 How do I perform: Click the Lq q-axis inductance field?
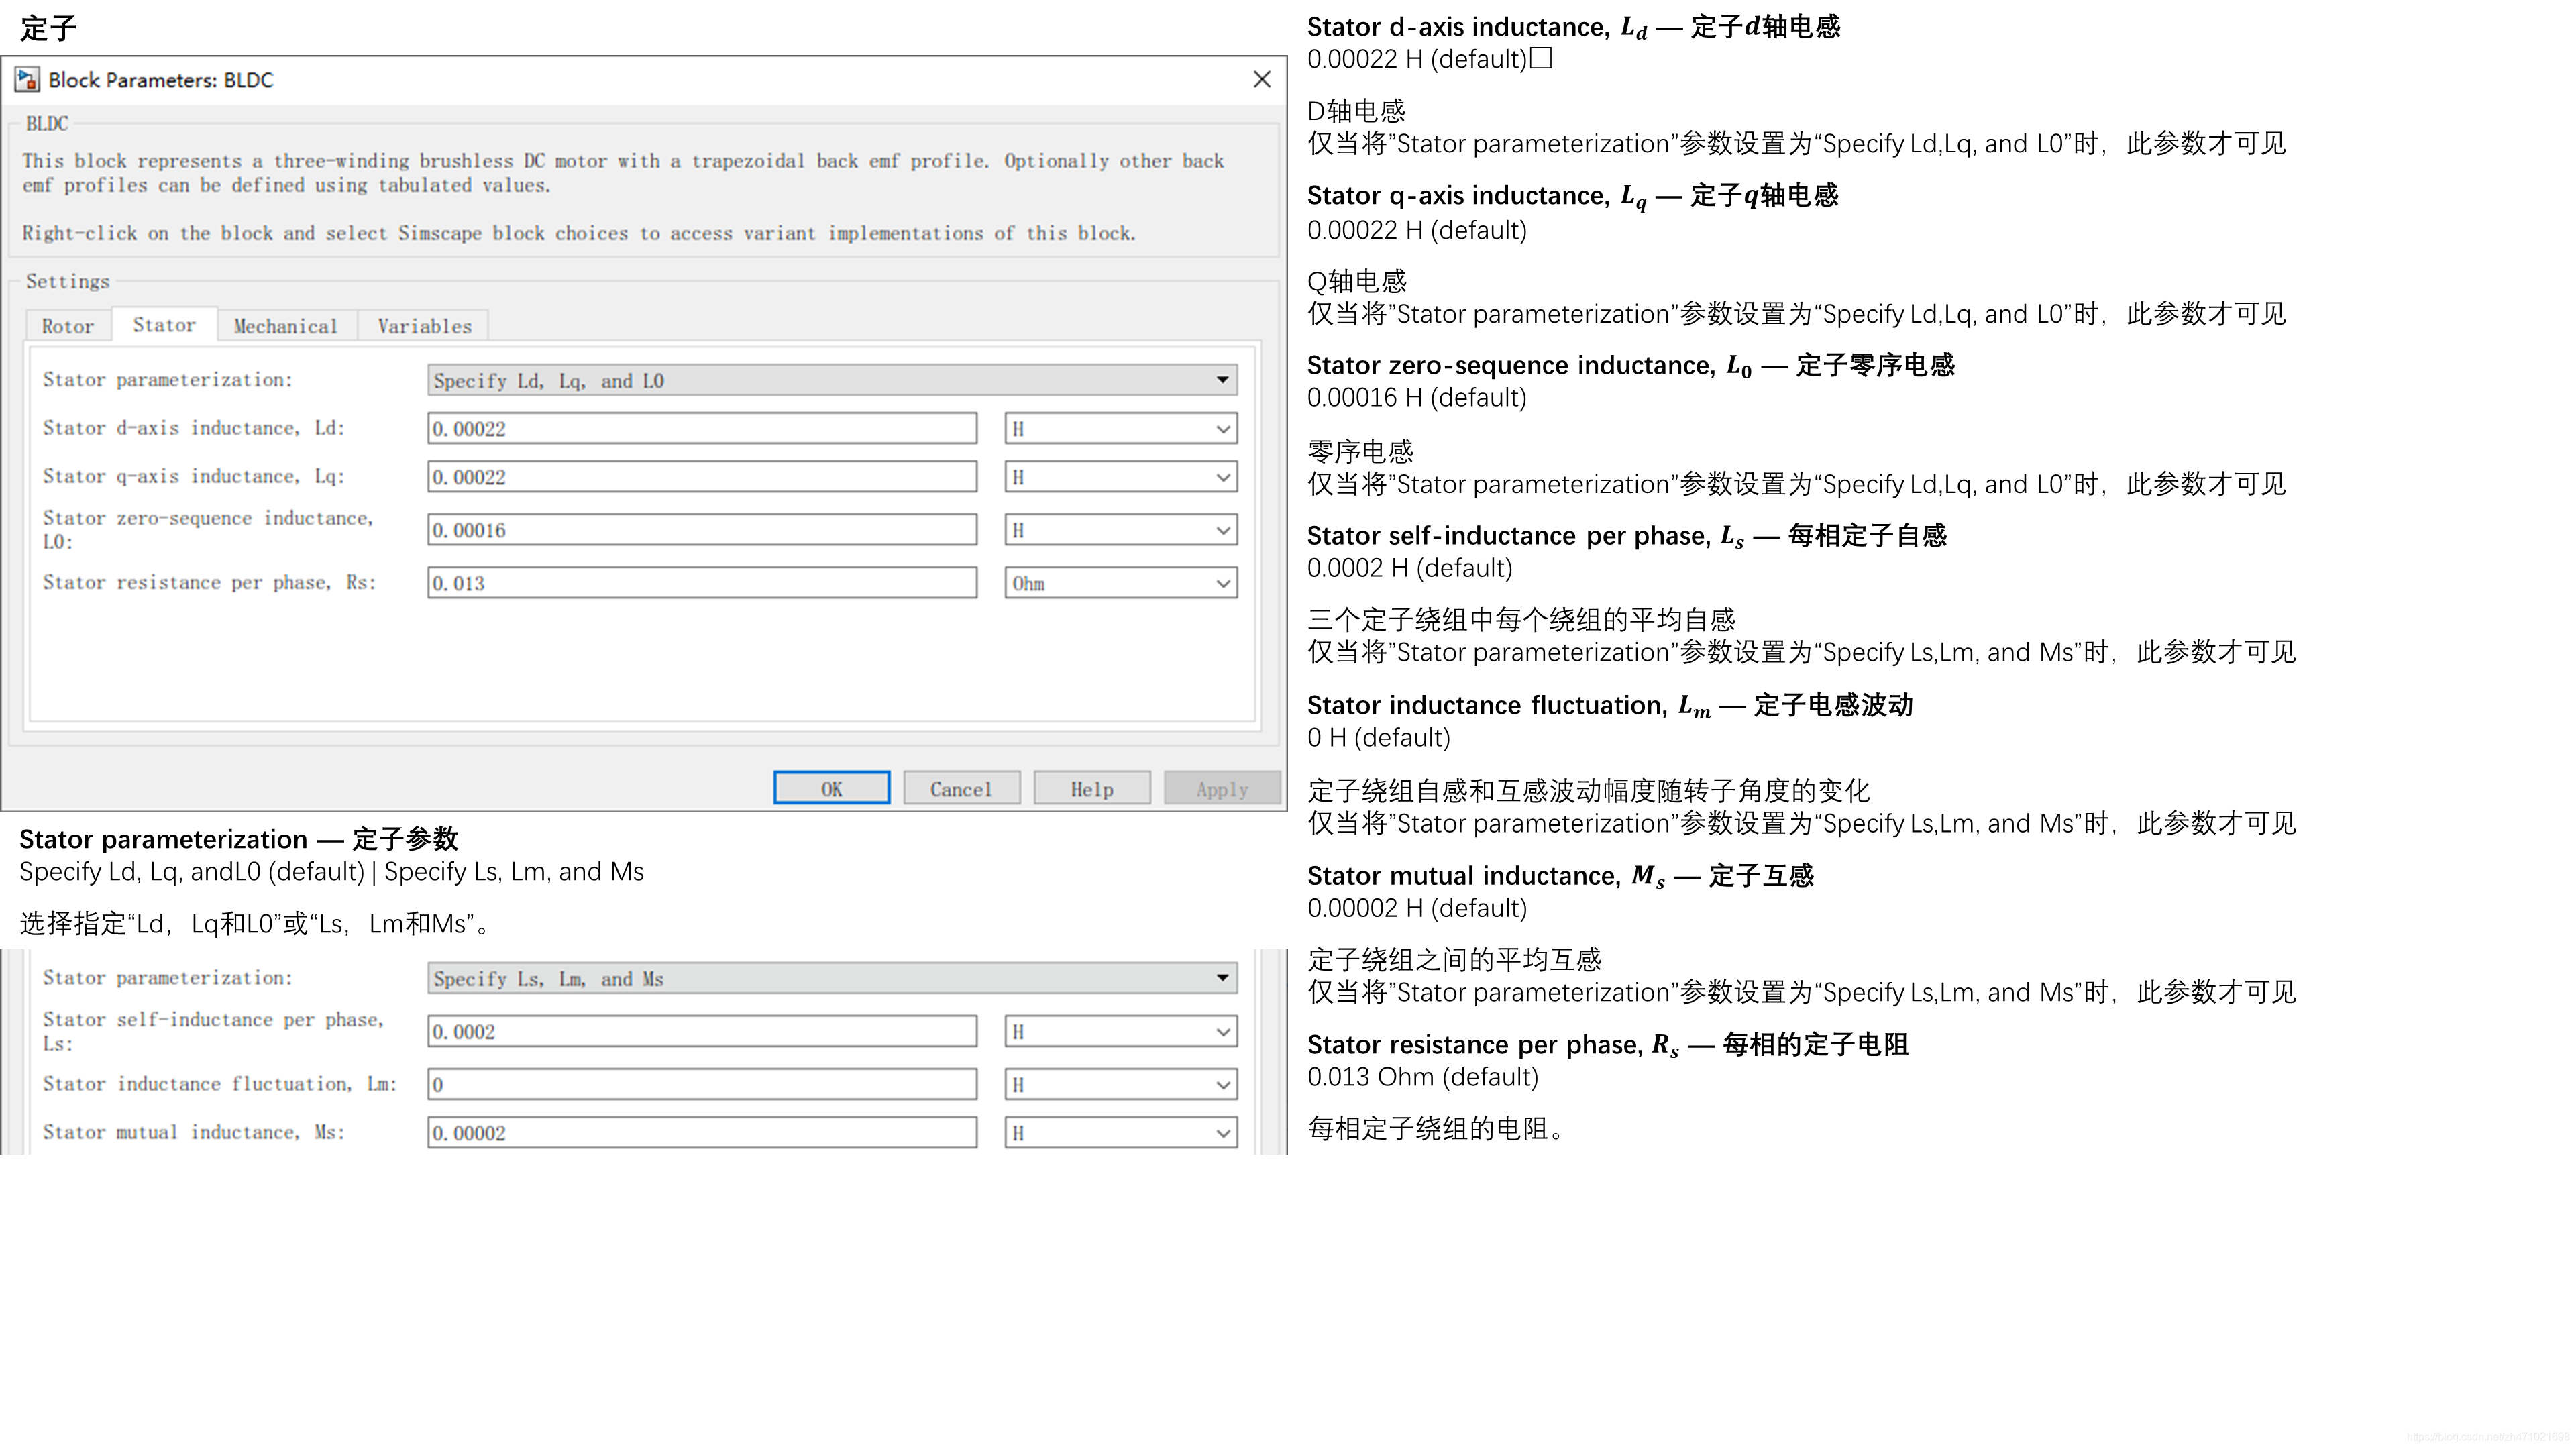click(x=702, y=477)
